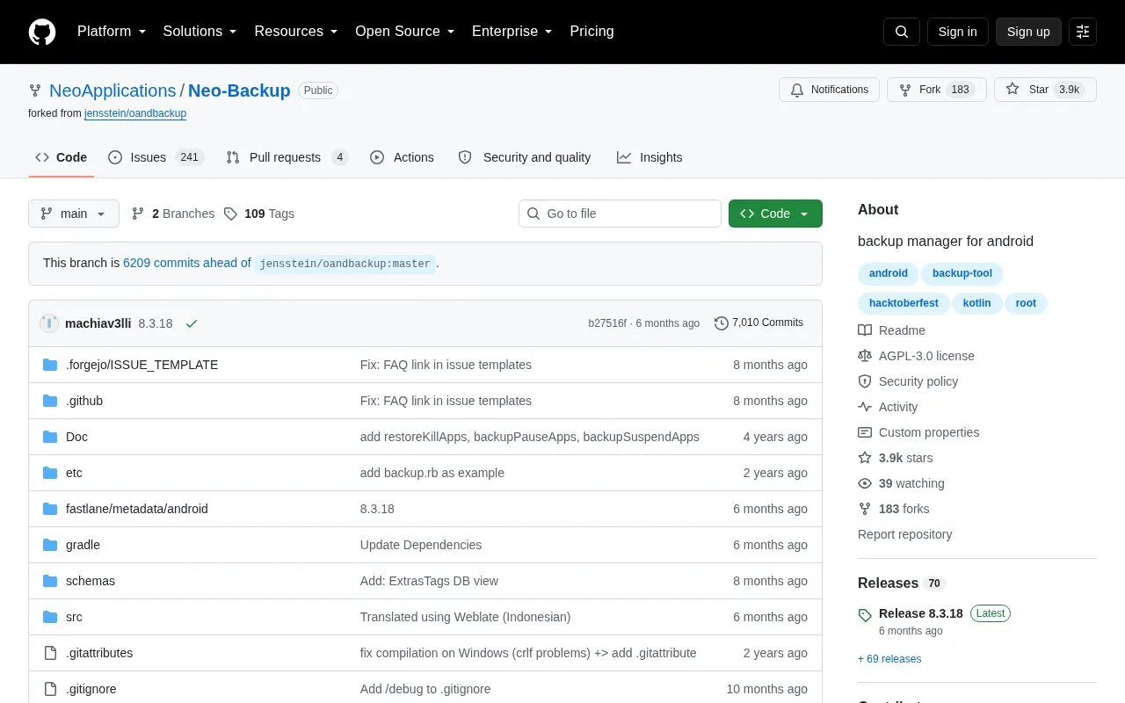
Task: Click the .forgejo/ISSUE_TEMPLATE folder icon
Action: click(50, 365)
